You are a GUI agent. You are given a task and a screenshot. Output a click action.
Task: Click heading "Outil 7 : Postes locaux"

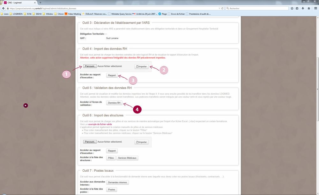pos(98,171)
